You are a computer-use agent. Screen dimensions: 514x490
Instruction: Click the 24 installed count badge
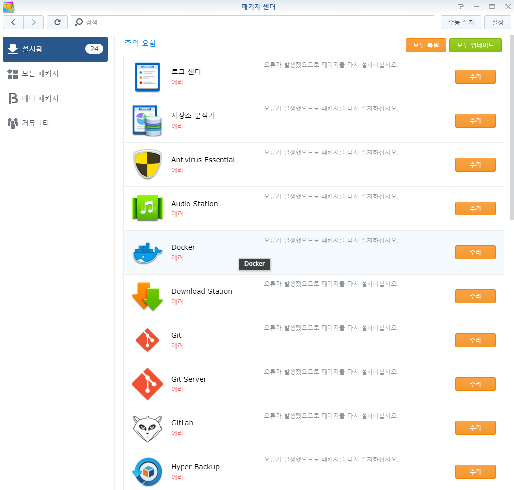coord(94,49)
